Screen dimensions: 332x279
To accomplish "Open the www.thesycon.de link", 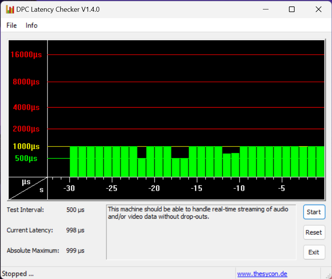I will (262, 274).
